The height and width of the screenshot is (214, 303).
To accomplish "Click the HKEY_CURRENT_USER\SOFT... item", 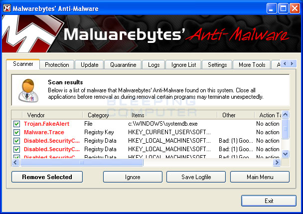I will (x=169, y=132).
